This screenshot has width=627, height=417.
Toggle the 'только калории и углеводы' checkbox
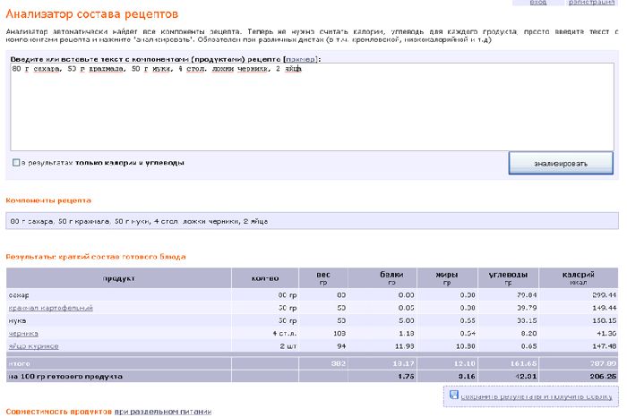16,163
